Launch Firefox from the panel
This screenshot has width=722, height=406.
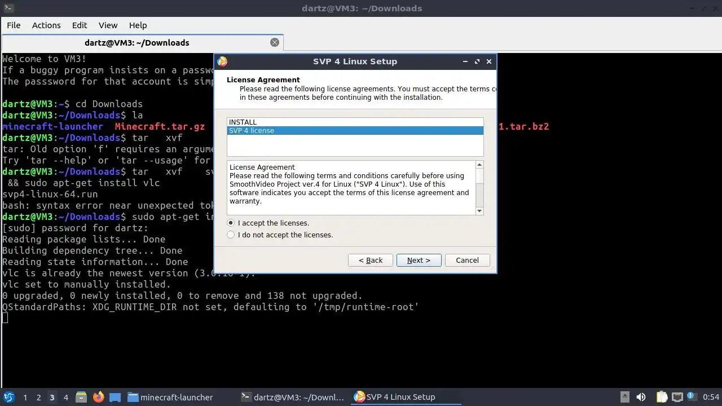99,397
